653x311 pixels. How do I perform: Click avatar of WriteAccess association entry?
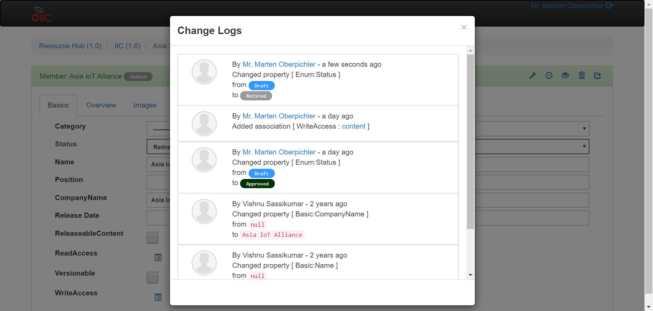click(x=204, y=124)
